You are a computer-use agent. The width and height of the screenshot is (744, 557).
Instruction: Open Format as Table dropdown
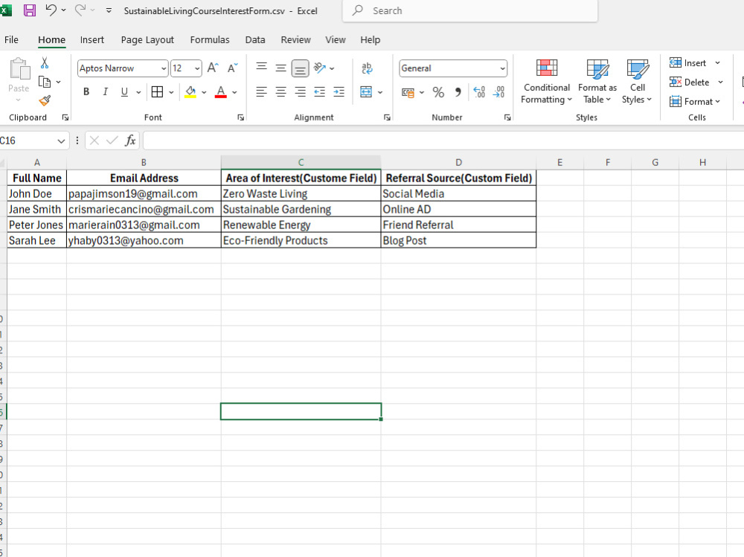click(597, 81)
